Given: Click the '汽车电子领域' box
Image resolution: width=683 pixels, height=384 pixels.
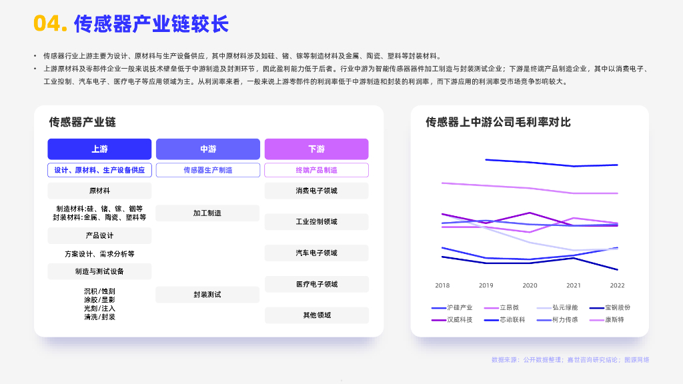Looking at the screenshot, I should point(316,253).
